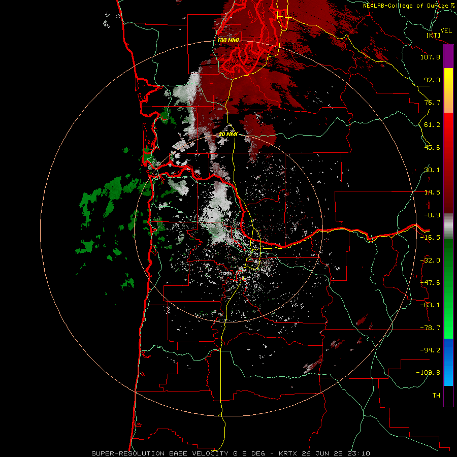Image resolution: width=457 pixels, height=457 pixels.
Task: Click the 23:10 timestamp in caption
Action: (358, 453)
